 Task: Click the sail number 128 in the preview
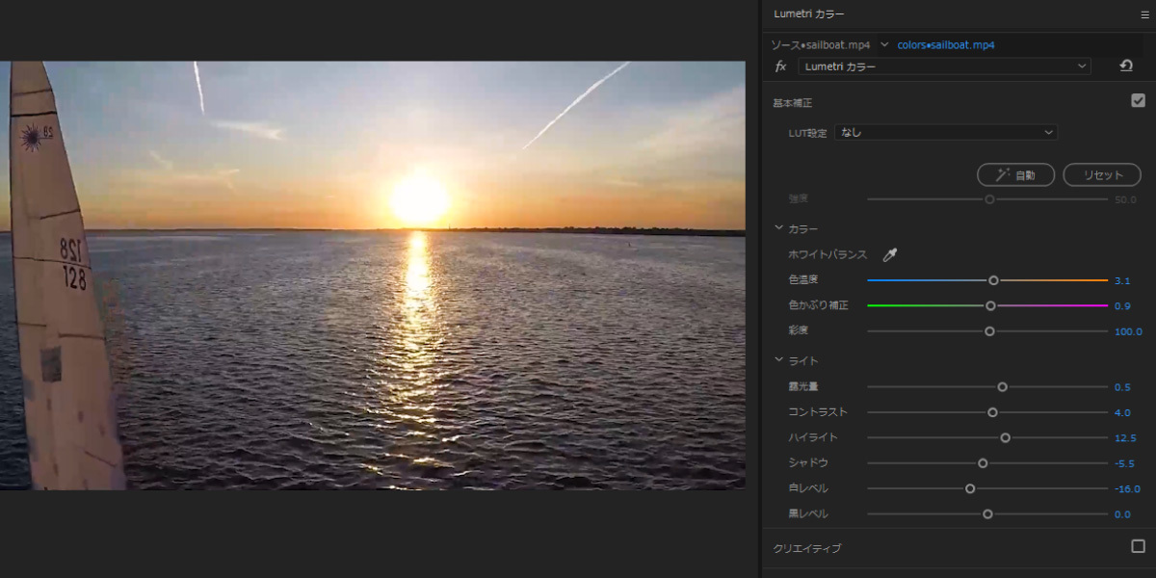(74, 279)
